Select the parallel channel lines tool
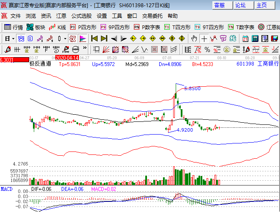 (174, 50)
